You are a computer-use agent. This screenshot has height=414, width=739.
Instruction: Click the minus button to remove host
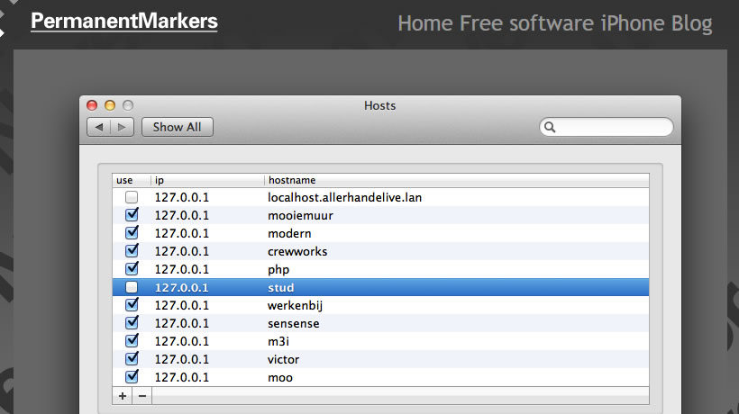(x=141, y=396)
